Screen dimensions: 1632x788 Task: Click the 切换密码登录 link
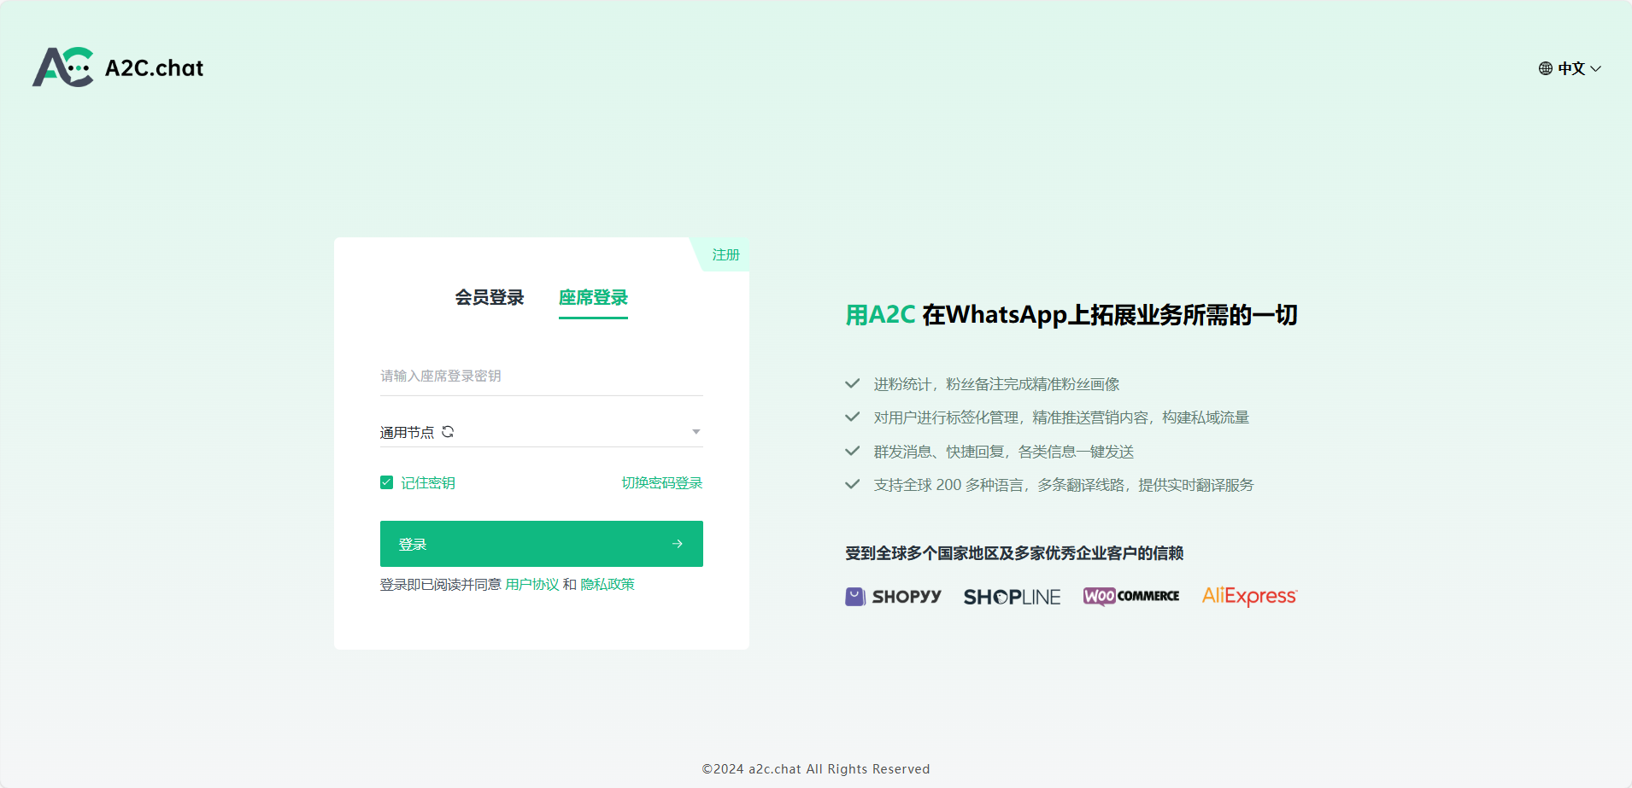coord(660,482)
